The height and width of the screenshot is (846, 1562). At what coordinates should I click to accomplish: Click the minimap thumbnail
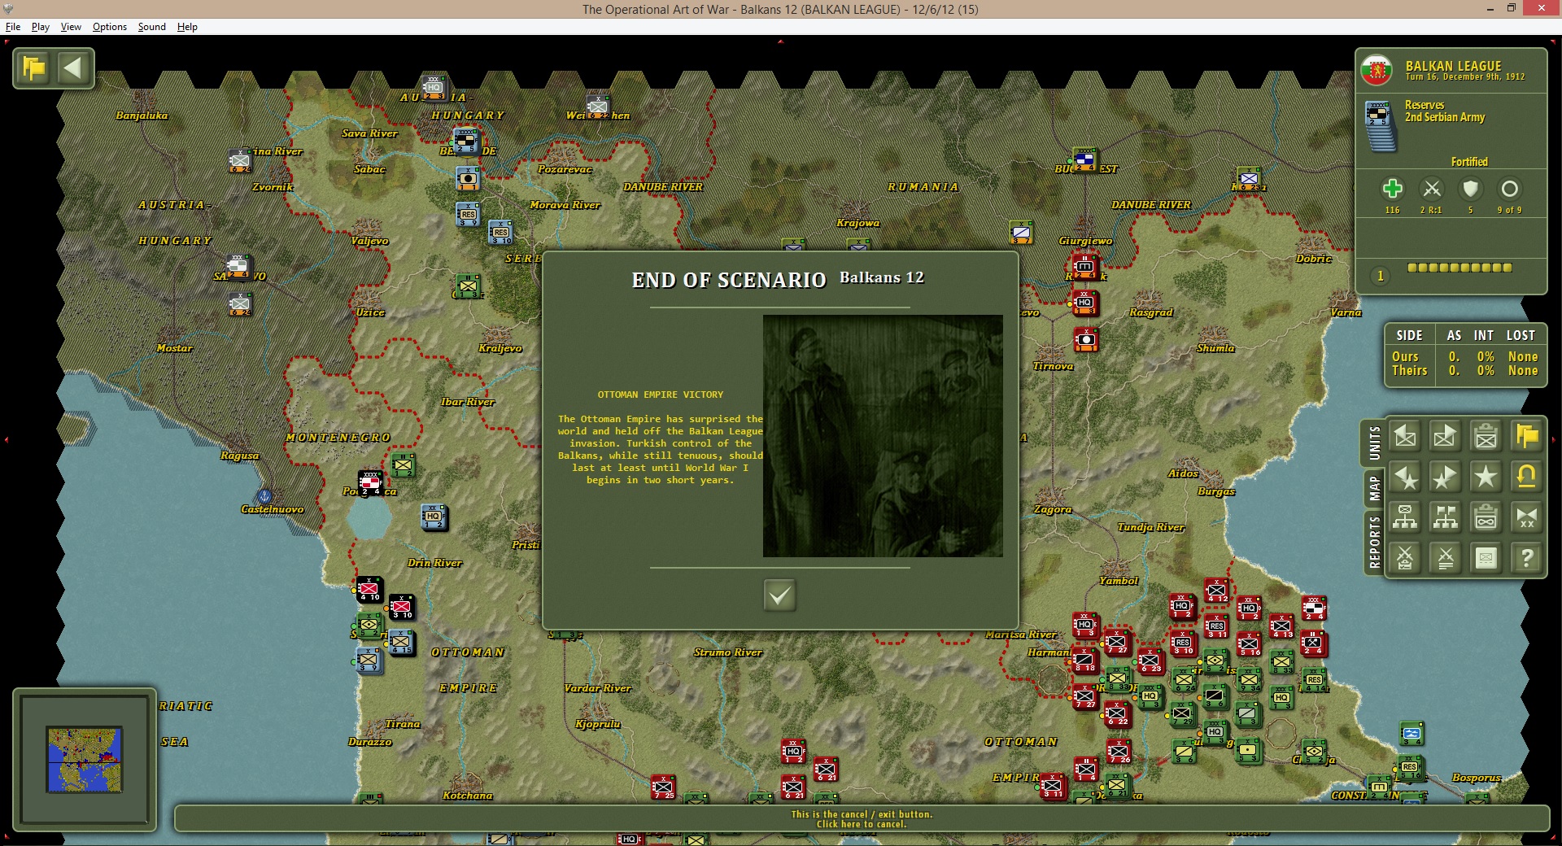85,760
